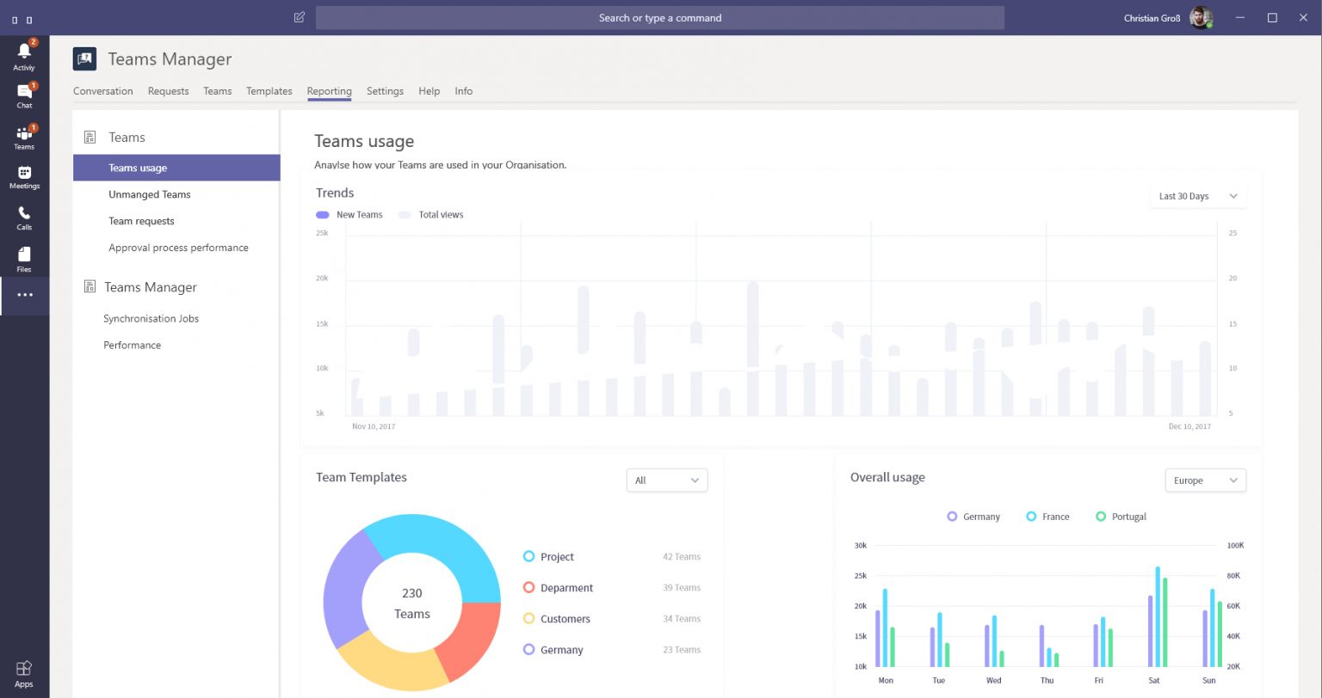Image resolution: width=1322 pixels, height=698 pixels.
Task: Click the Team Templates heading
Action: click(x=361, y=477)
